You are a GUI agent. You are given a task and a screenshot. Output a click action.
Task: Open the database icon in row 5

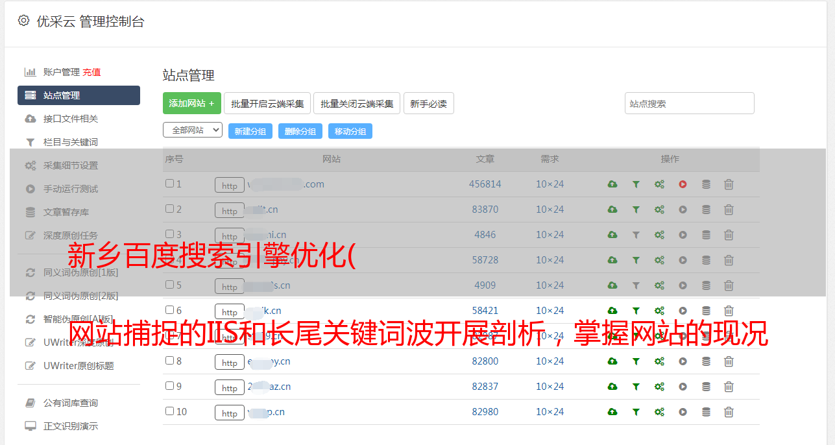[x=706, y=285]
